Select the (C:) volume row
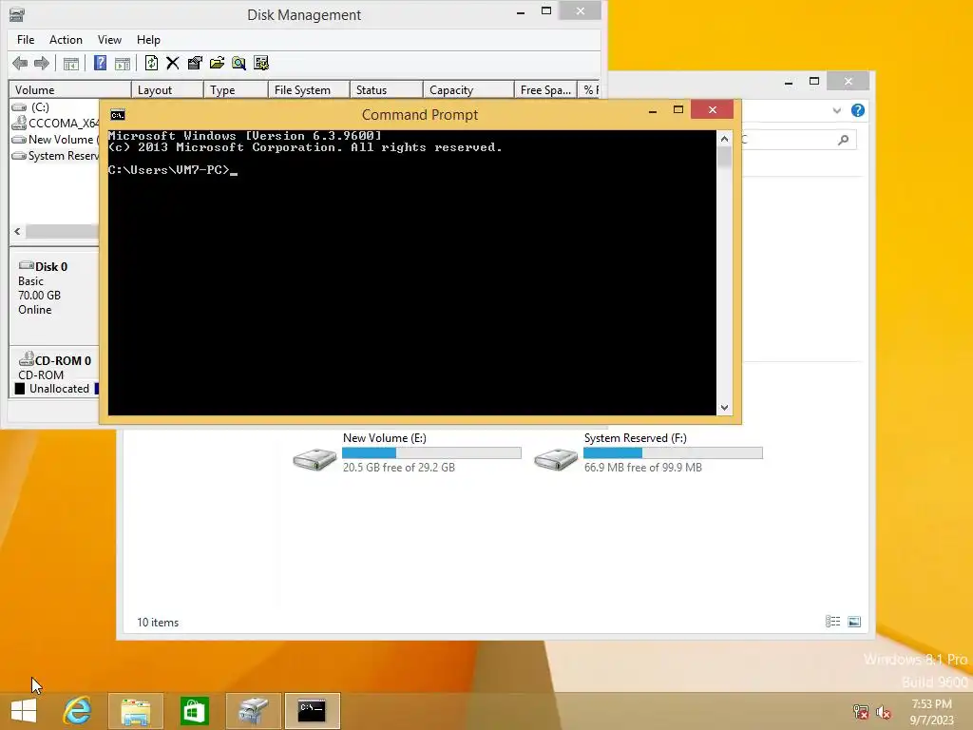973x730 pixels. pyautogui.click(x=54, y=107)
